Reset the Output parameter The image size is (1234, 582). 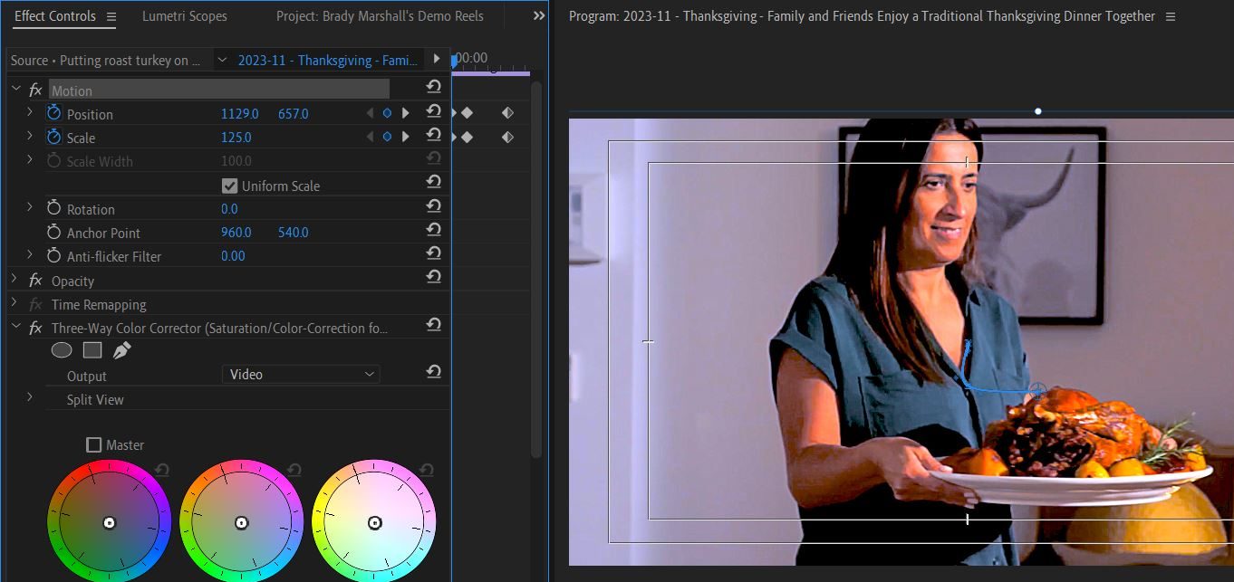click(x=434, y=372)
